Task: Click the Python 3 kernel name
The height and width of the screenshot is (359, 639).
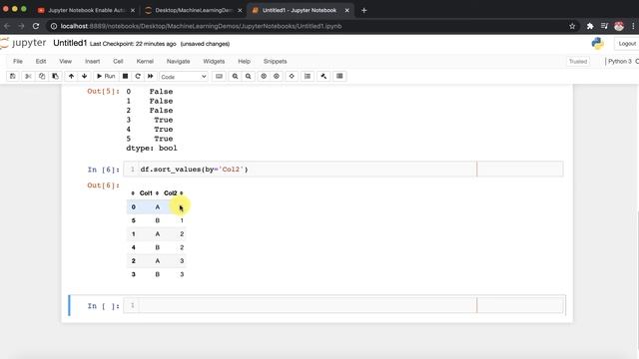Action: [x=619, y=62]
